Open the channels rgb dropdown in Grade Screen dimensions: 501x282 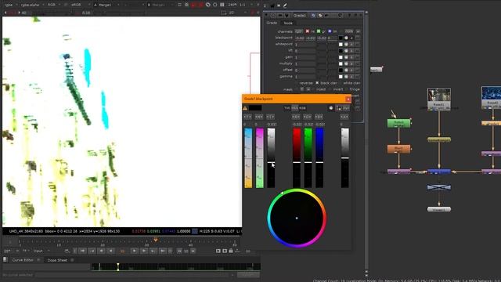point(299,31)
